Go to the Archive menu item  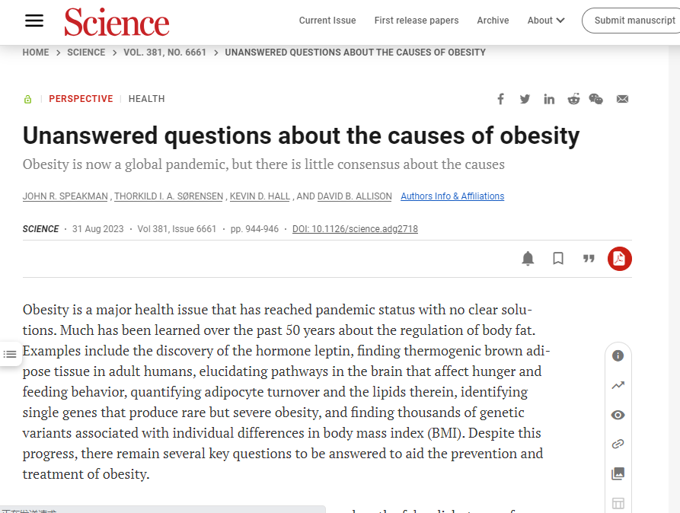(493, 21)
